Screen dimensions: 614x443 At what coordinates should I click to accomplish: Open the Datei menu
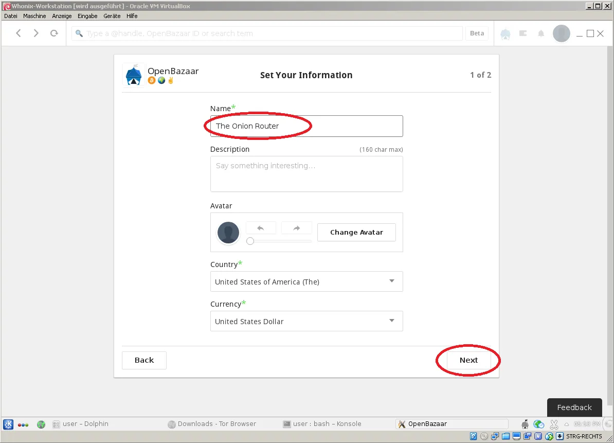pos(11,16)
